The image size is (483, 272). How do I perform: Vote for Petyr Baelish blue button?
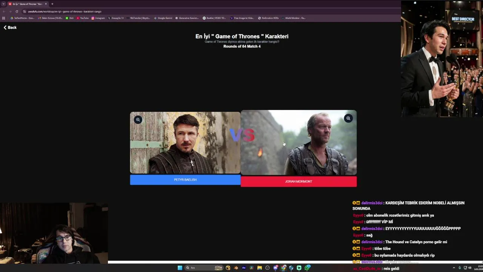tap(185, 180)
